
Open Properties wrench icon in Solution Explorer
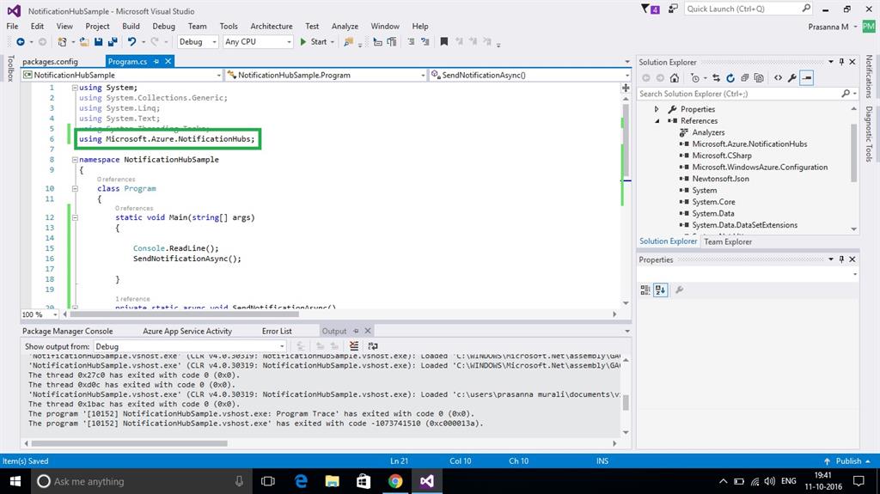click(791, 77)
